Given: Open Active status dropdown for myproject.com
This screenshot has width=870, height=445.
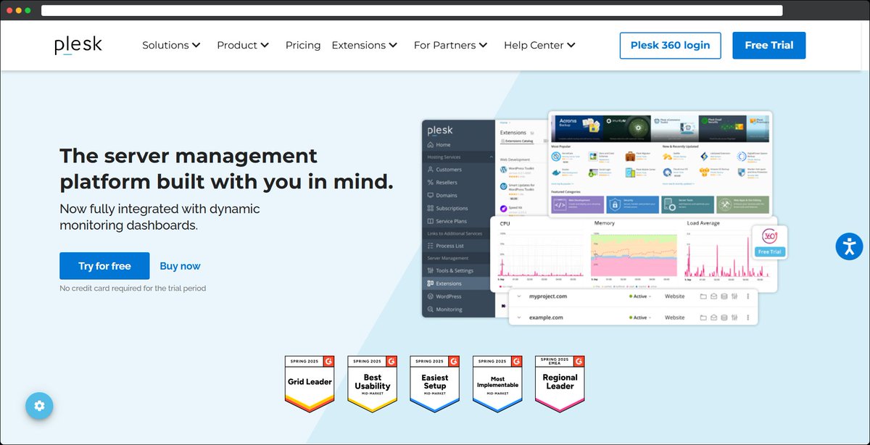Looking at the screenshot, I should [640, 296].
